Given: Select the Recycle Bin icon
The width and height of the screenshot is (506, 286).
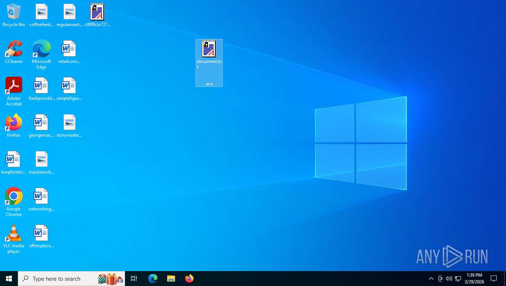Looking at the screenshot, I should [14, 15].
